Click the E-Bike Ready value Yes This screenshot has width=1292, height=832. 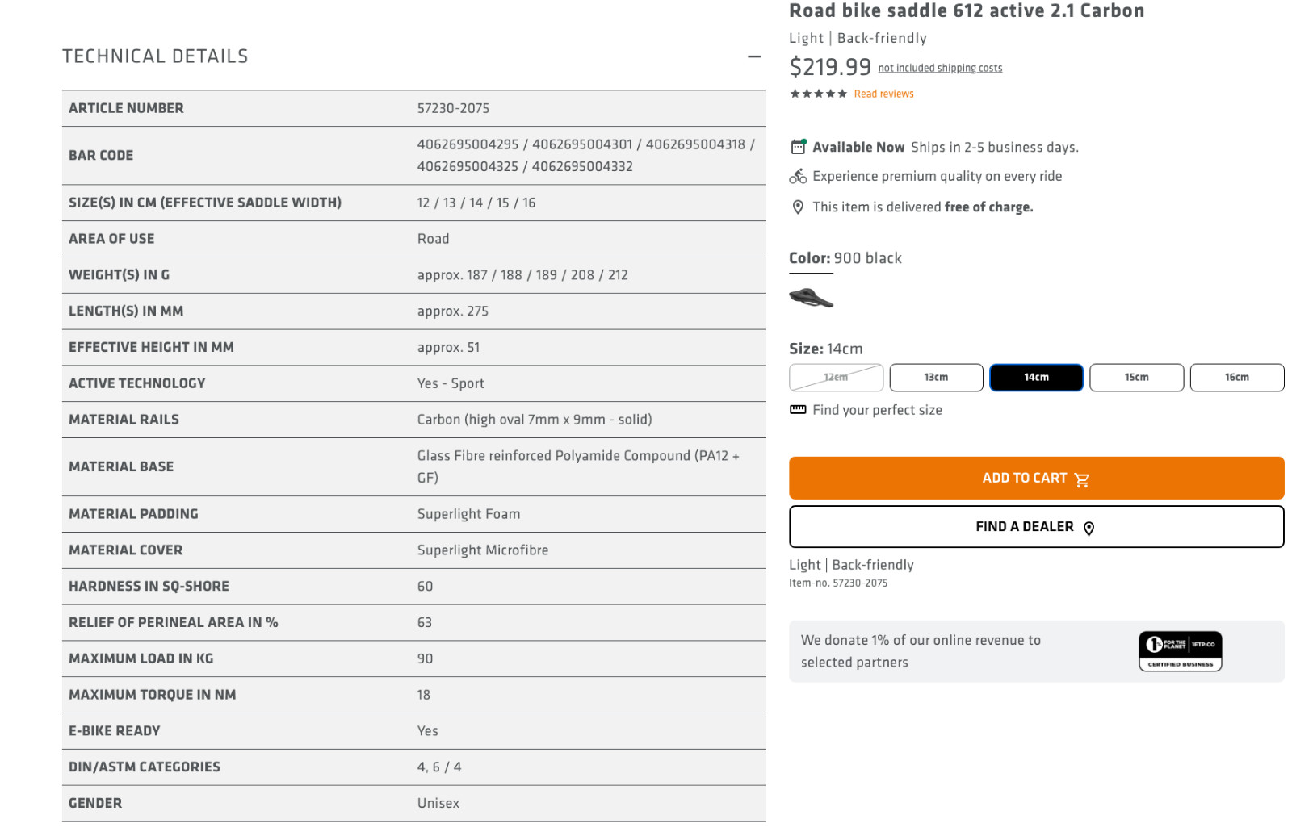[428, 731]
